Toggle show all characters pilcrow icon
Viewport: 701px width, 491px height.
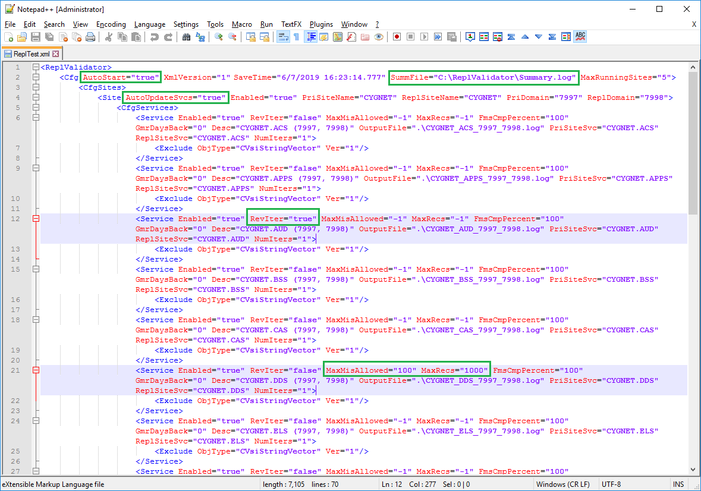pos(297,37)
